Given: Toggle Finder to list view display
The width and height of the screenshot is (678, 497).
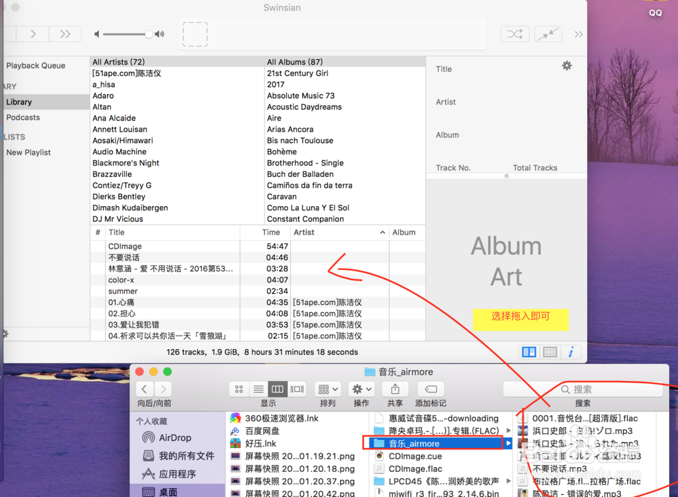Looking at the screenshot, I should tap(258, 389).
